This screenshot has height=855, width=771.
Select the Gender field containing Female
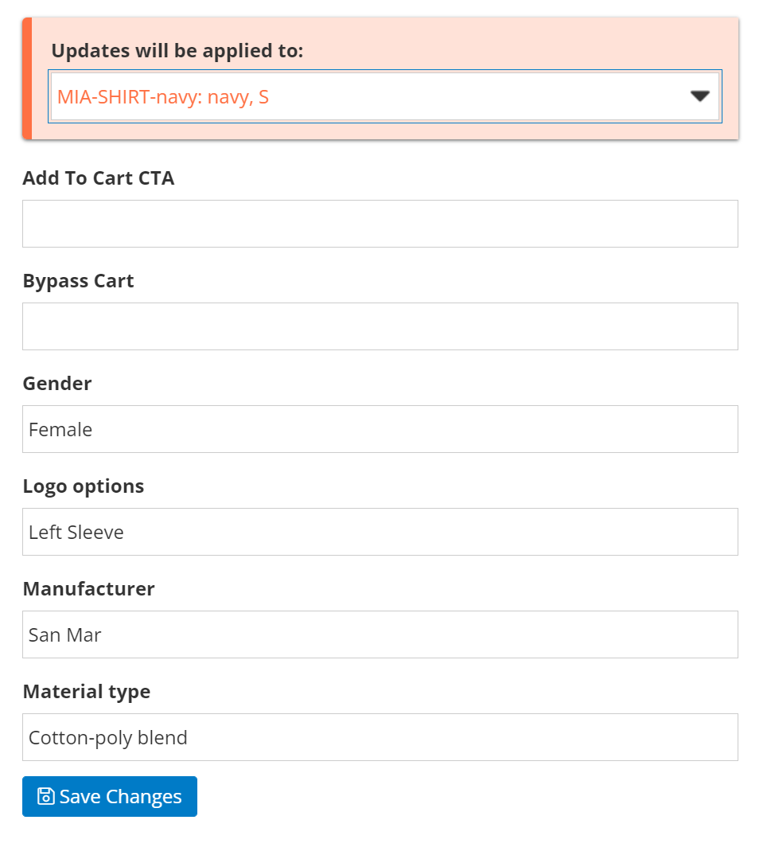pyautogui.click(x=380, y=429)
